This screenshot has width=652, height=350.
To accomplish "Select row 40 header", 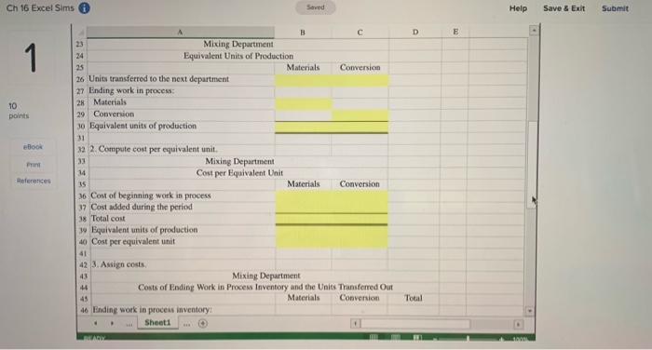I will pos(83,241).
